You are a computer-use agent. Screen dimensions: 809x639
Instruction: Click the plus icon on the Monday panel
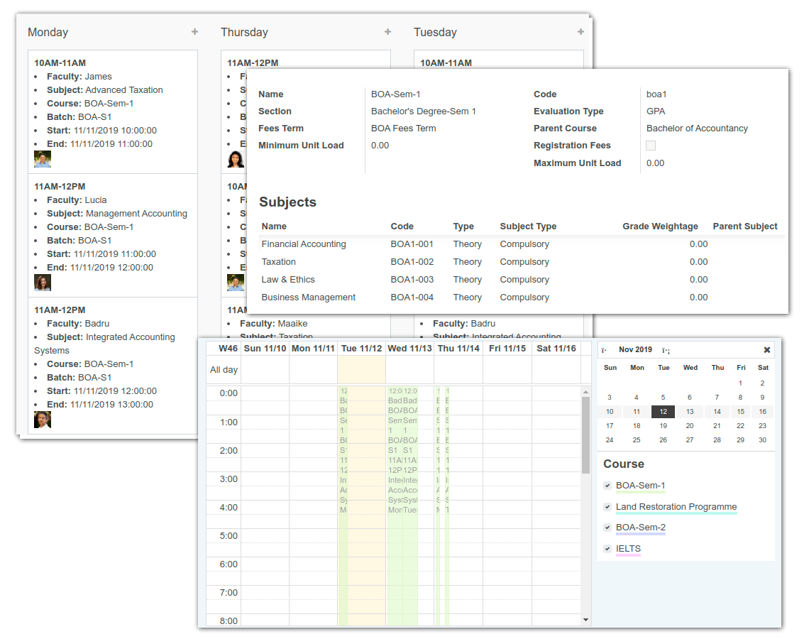tap(194, 32)
